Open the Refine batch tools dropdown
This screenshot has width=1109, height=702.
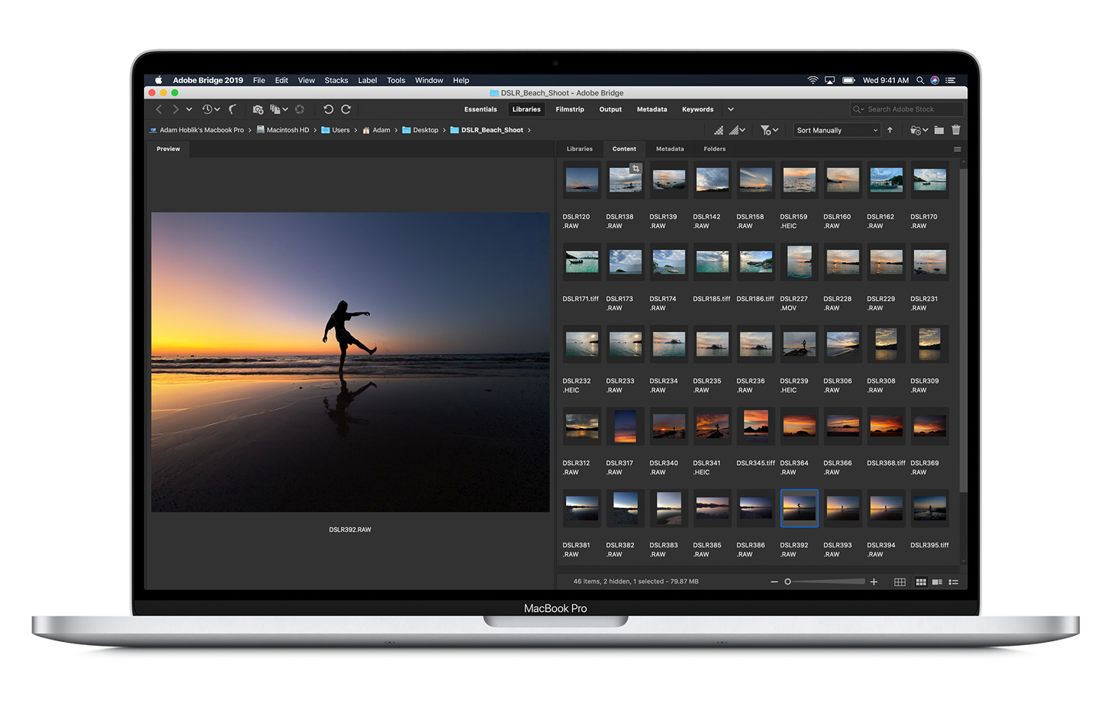[x=279, y=109]
